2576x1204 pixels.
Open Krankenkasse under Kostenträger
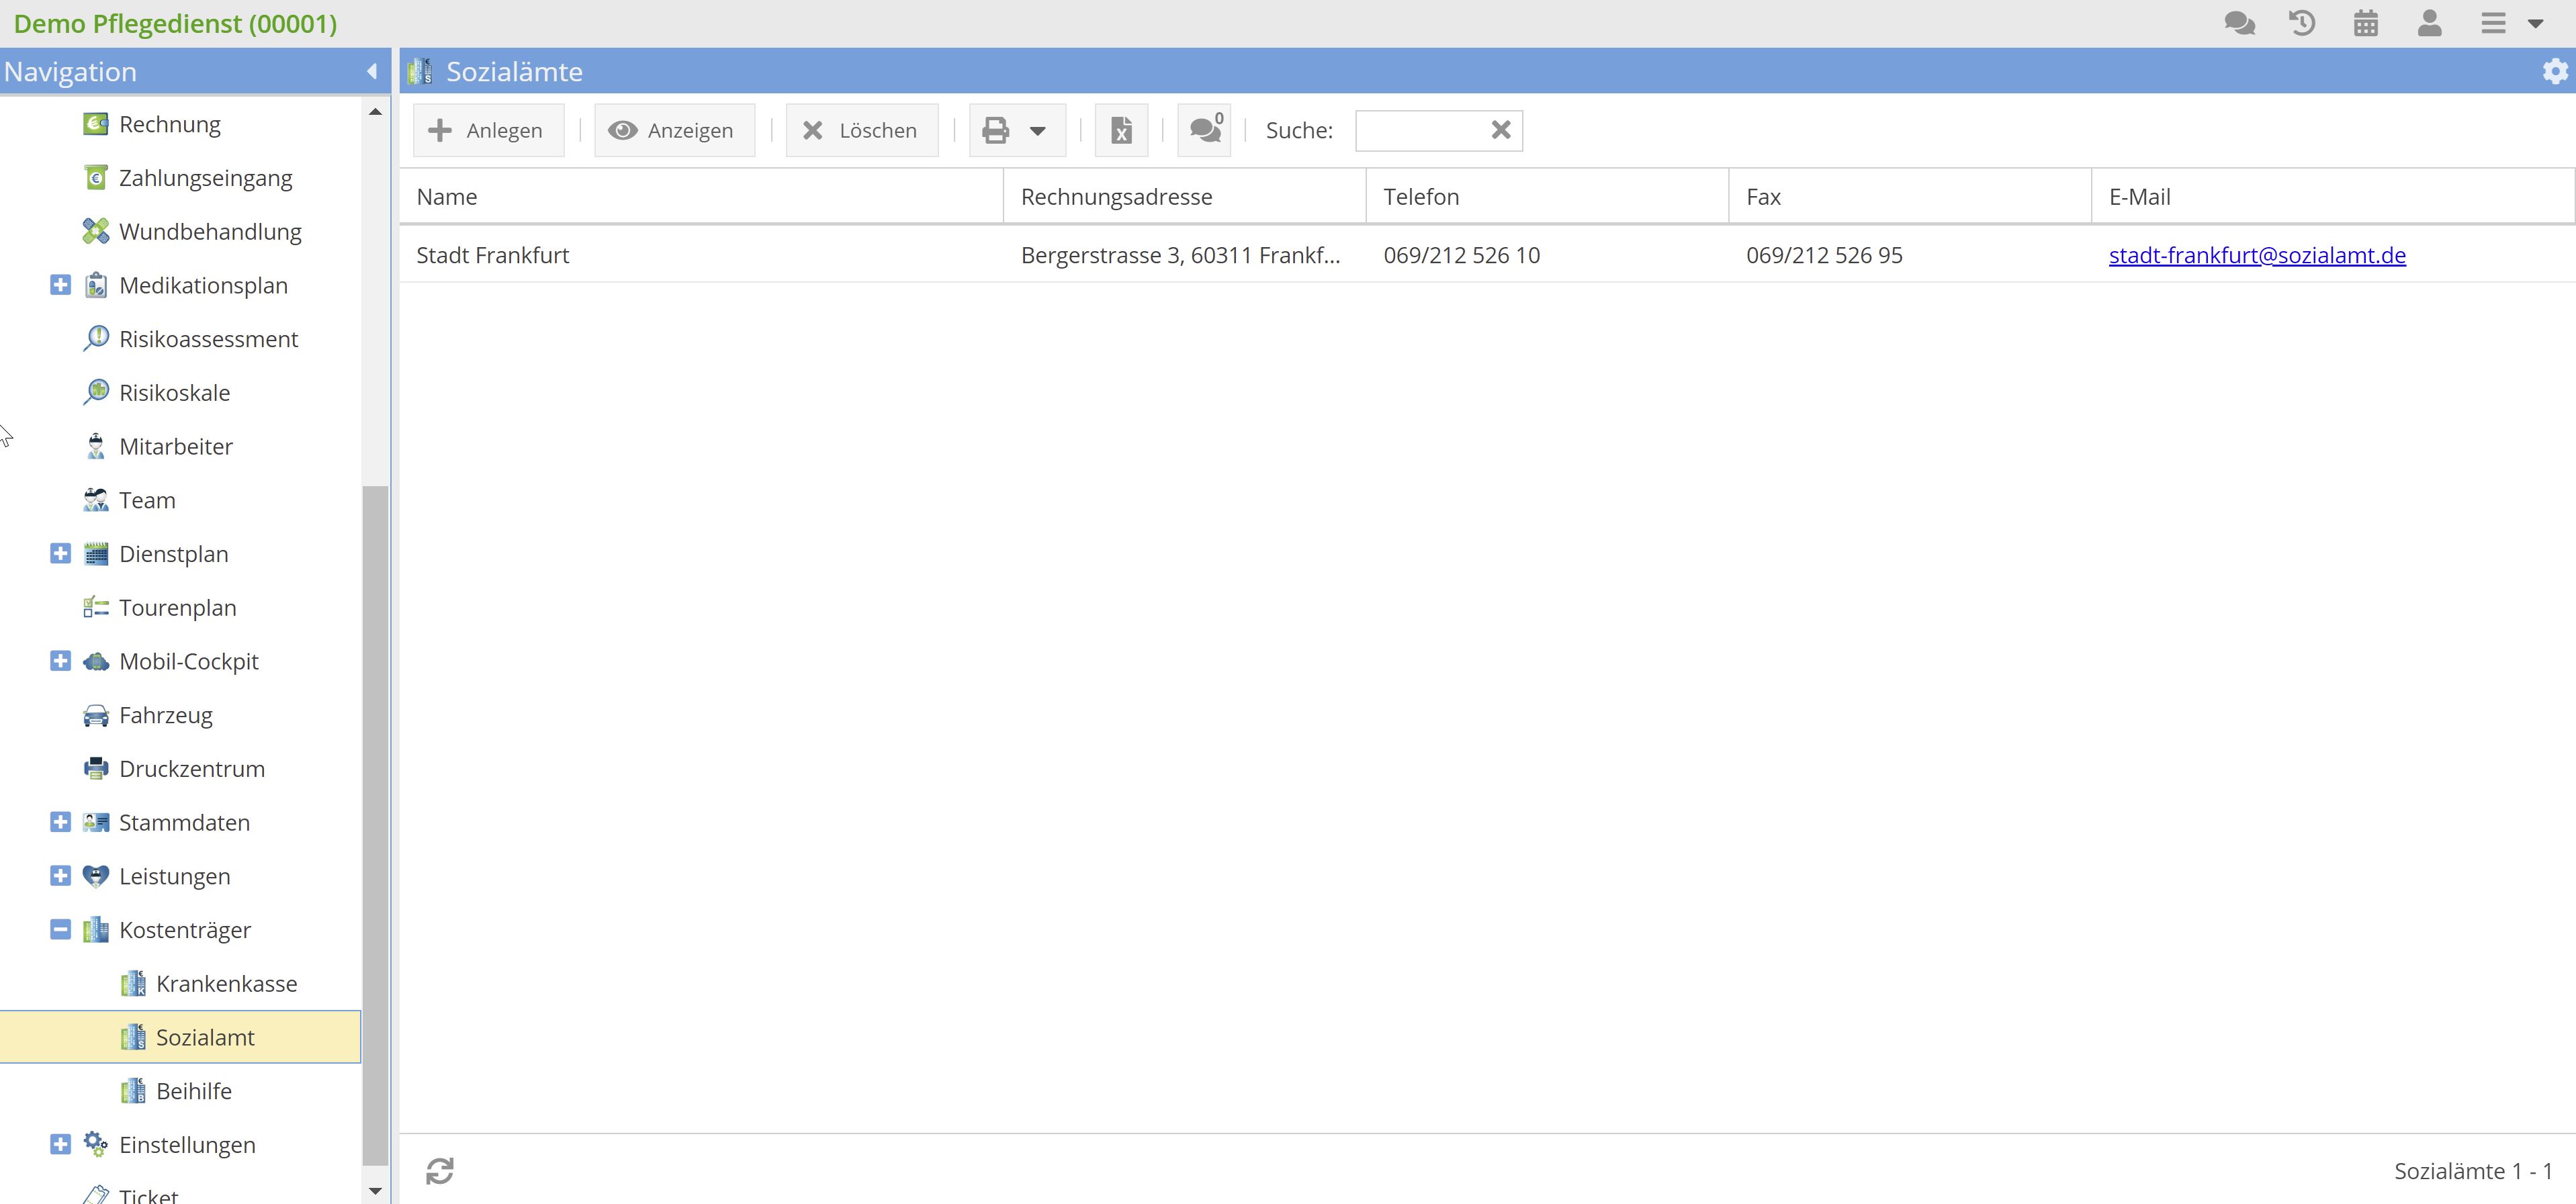226,984
